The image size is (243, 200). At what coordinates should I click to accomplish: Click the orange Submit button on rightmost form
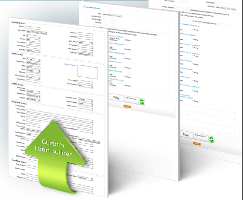197,144
